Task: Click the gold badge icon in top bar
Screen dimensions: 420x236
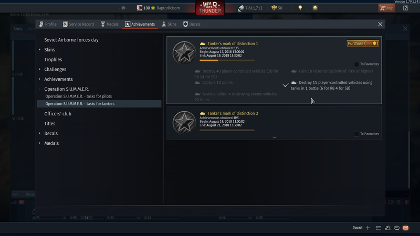Action: (315, 8)
